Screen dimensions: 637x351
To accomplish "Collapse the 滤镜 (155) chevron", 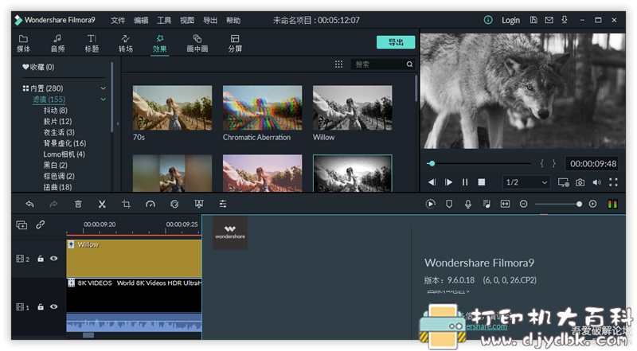I will [x=104, y=99].
